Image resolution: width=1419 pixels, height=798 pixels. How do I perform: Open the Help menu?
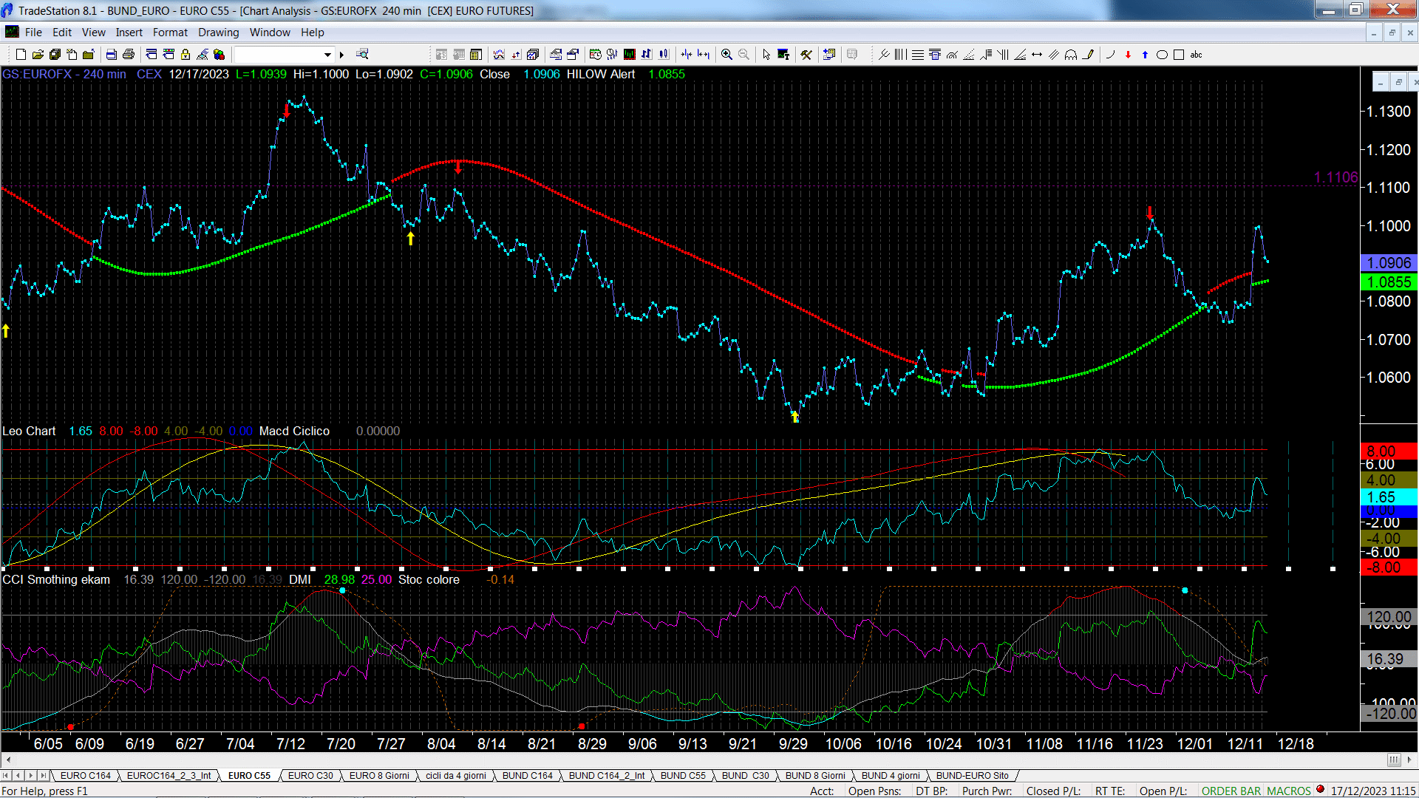(x=313, y=33)
